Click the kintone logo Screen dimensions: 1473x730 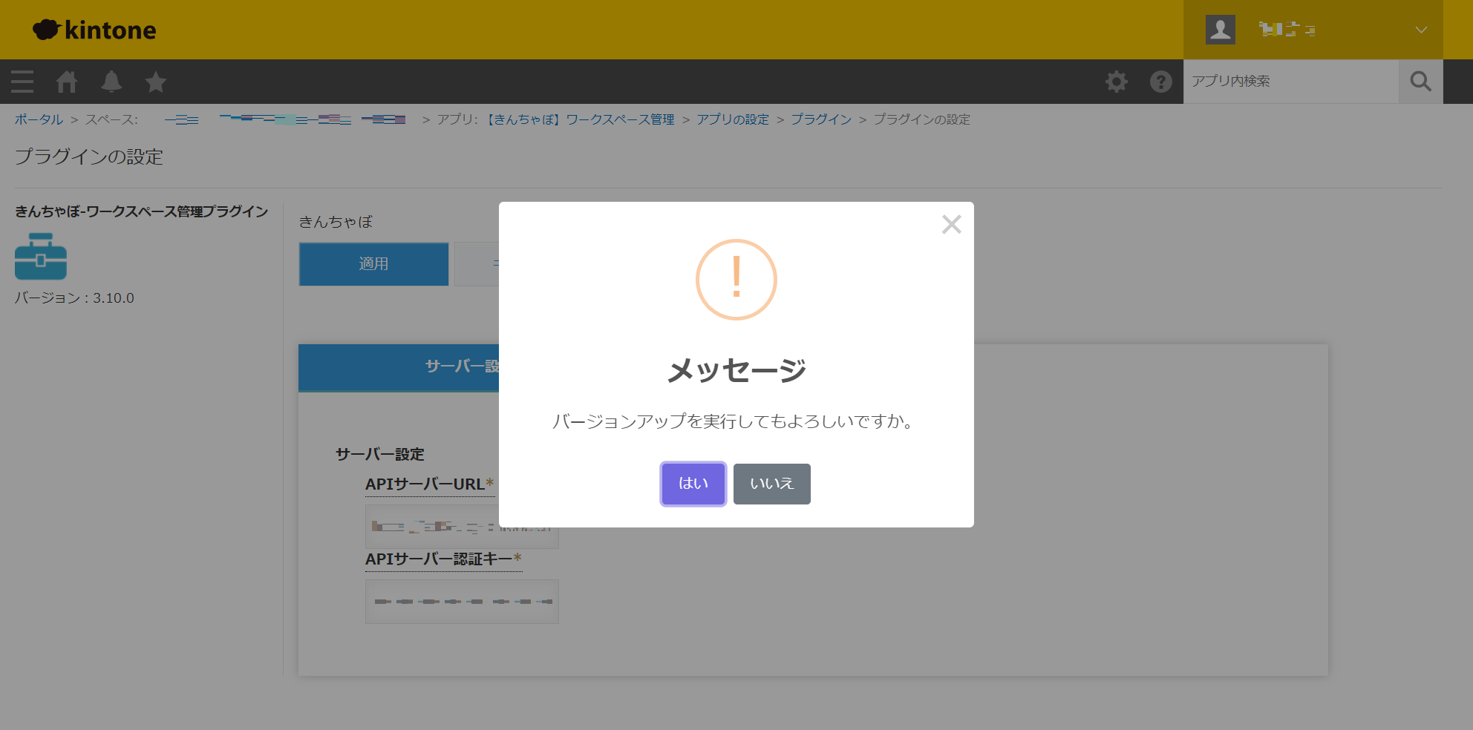(x=95, y=30)
